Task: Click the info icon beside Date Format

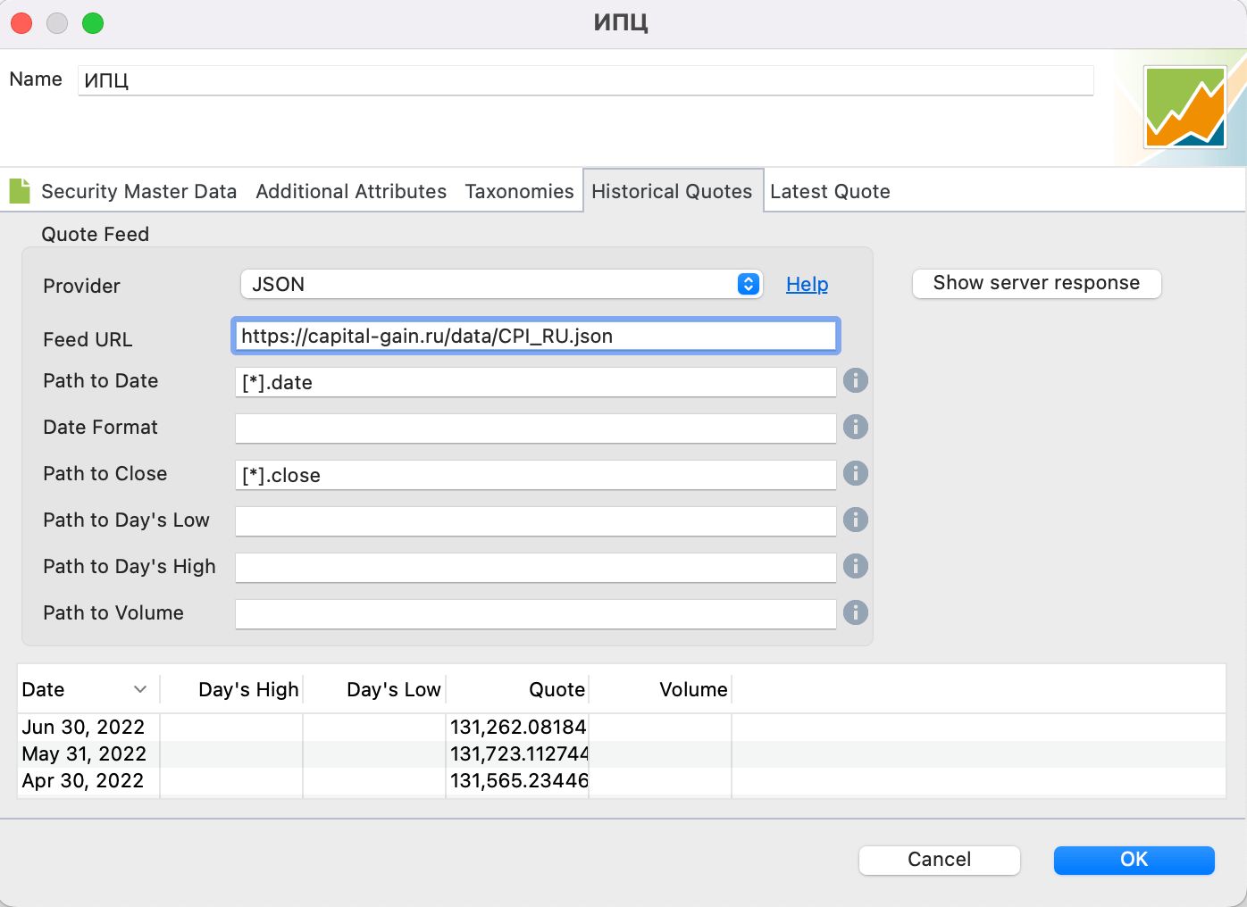Action: pyautogui.click(x=856, y=428)
